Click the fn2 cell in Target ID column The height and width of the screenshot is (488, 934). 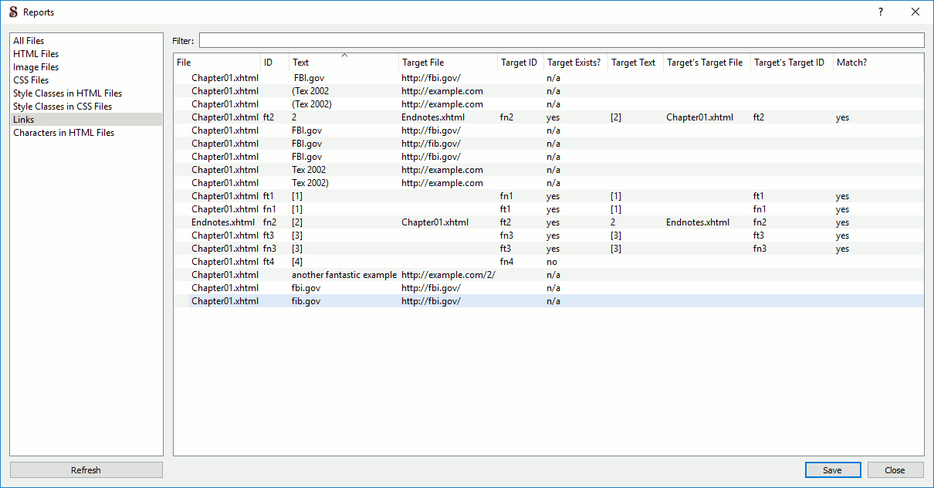coord(506,117)
